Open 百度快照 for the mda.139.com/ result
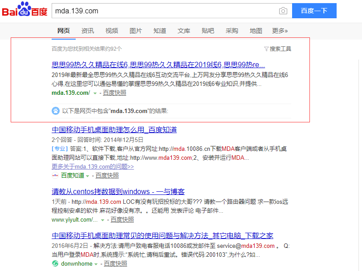The height and width of the screenshot is (271, 362). click(114, 93)
